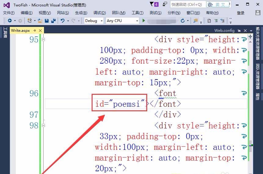Click line number 97 in margin
The width and height of the screenshot is (263, 174).
coord(34,115)
